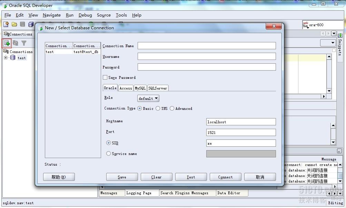Select the TNS connection type radio
This screenshot has height=208, width=346.
(158, 108)
